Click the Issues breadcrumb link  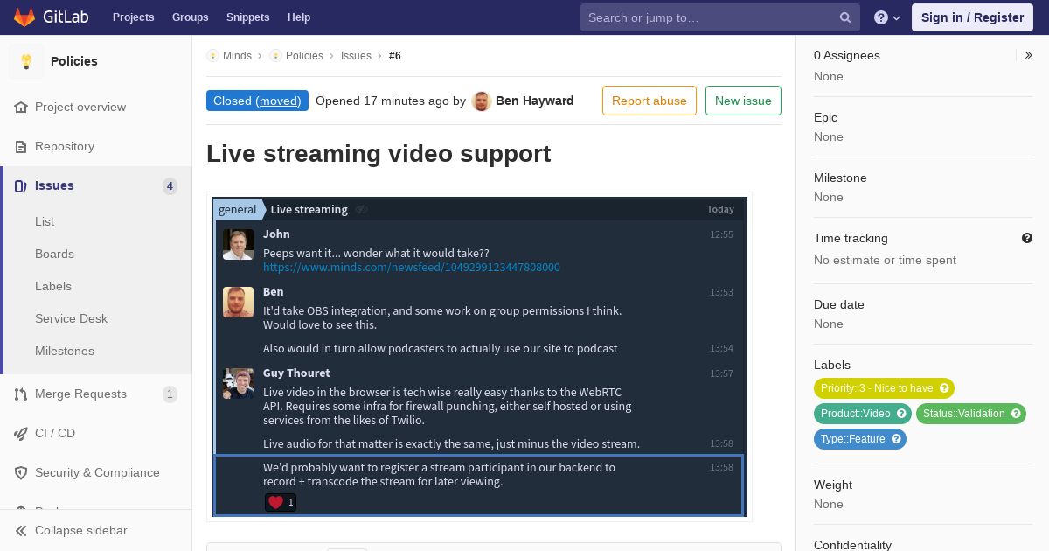pyautogui.click(x=356, y=55)
